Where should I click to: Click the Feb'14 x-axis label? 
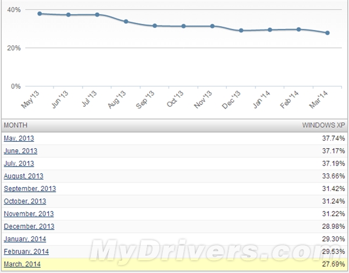289,99
